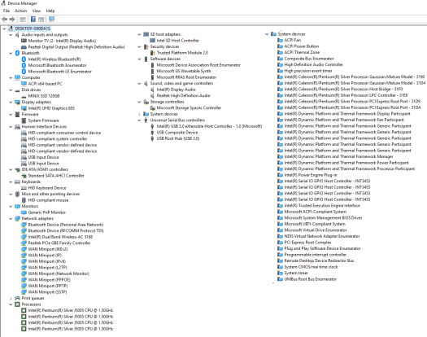Screen dimensions: 427x337
Task: Click the Microsoft Storage Spaces Controller icon
Action: [x=153, y=108]
